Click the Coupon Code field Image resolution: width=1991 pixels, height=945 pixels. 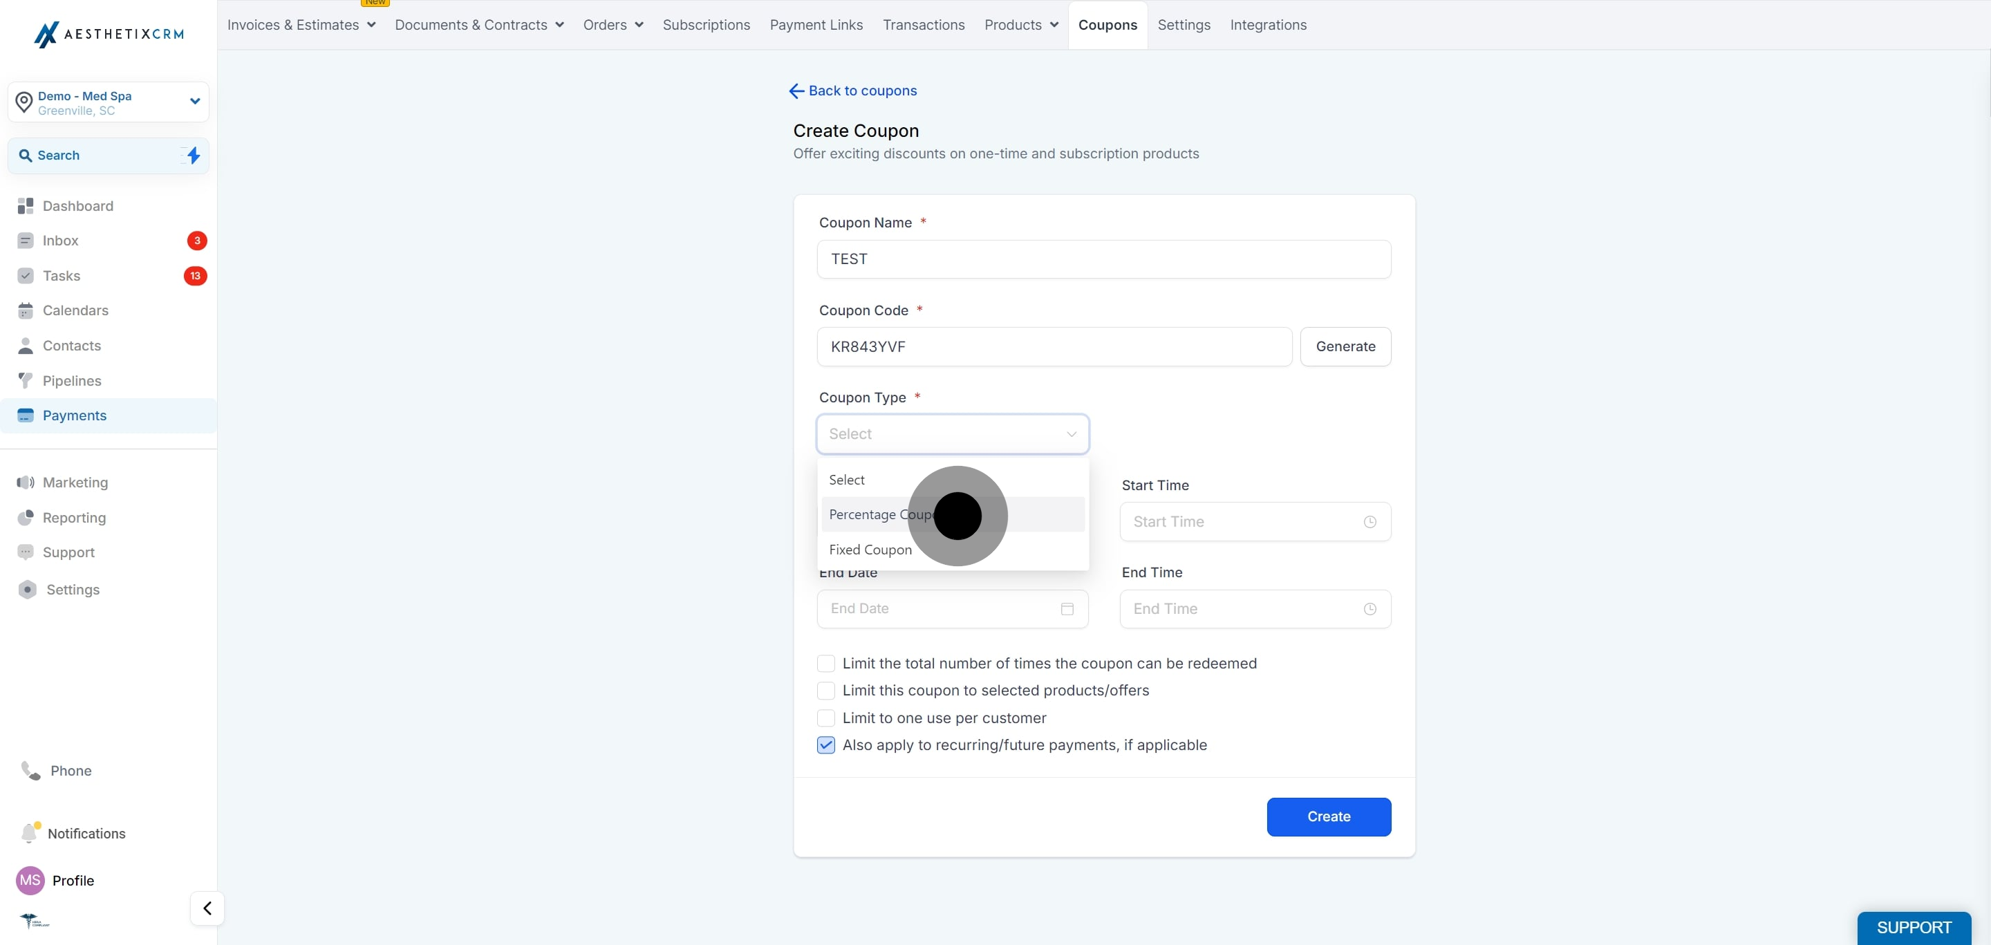pos(1054,347)
